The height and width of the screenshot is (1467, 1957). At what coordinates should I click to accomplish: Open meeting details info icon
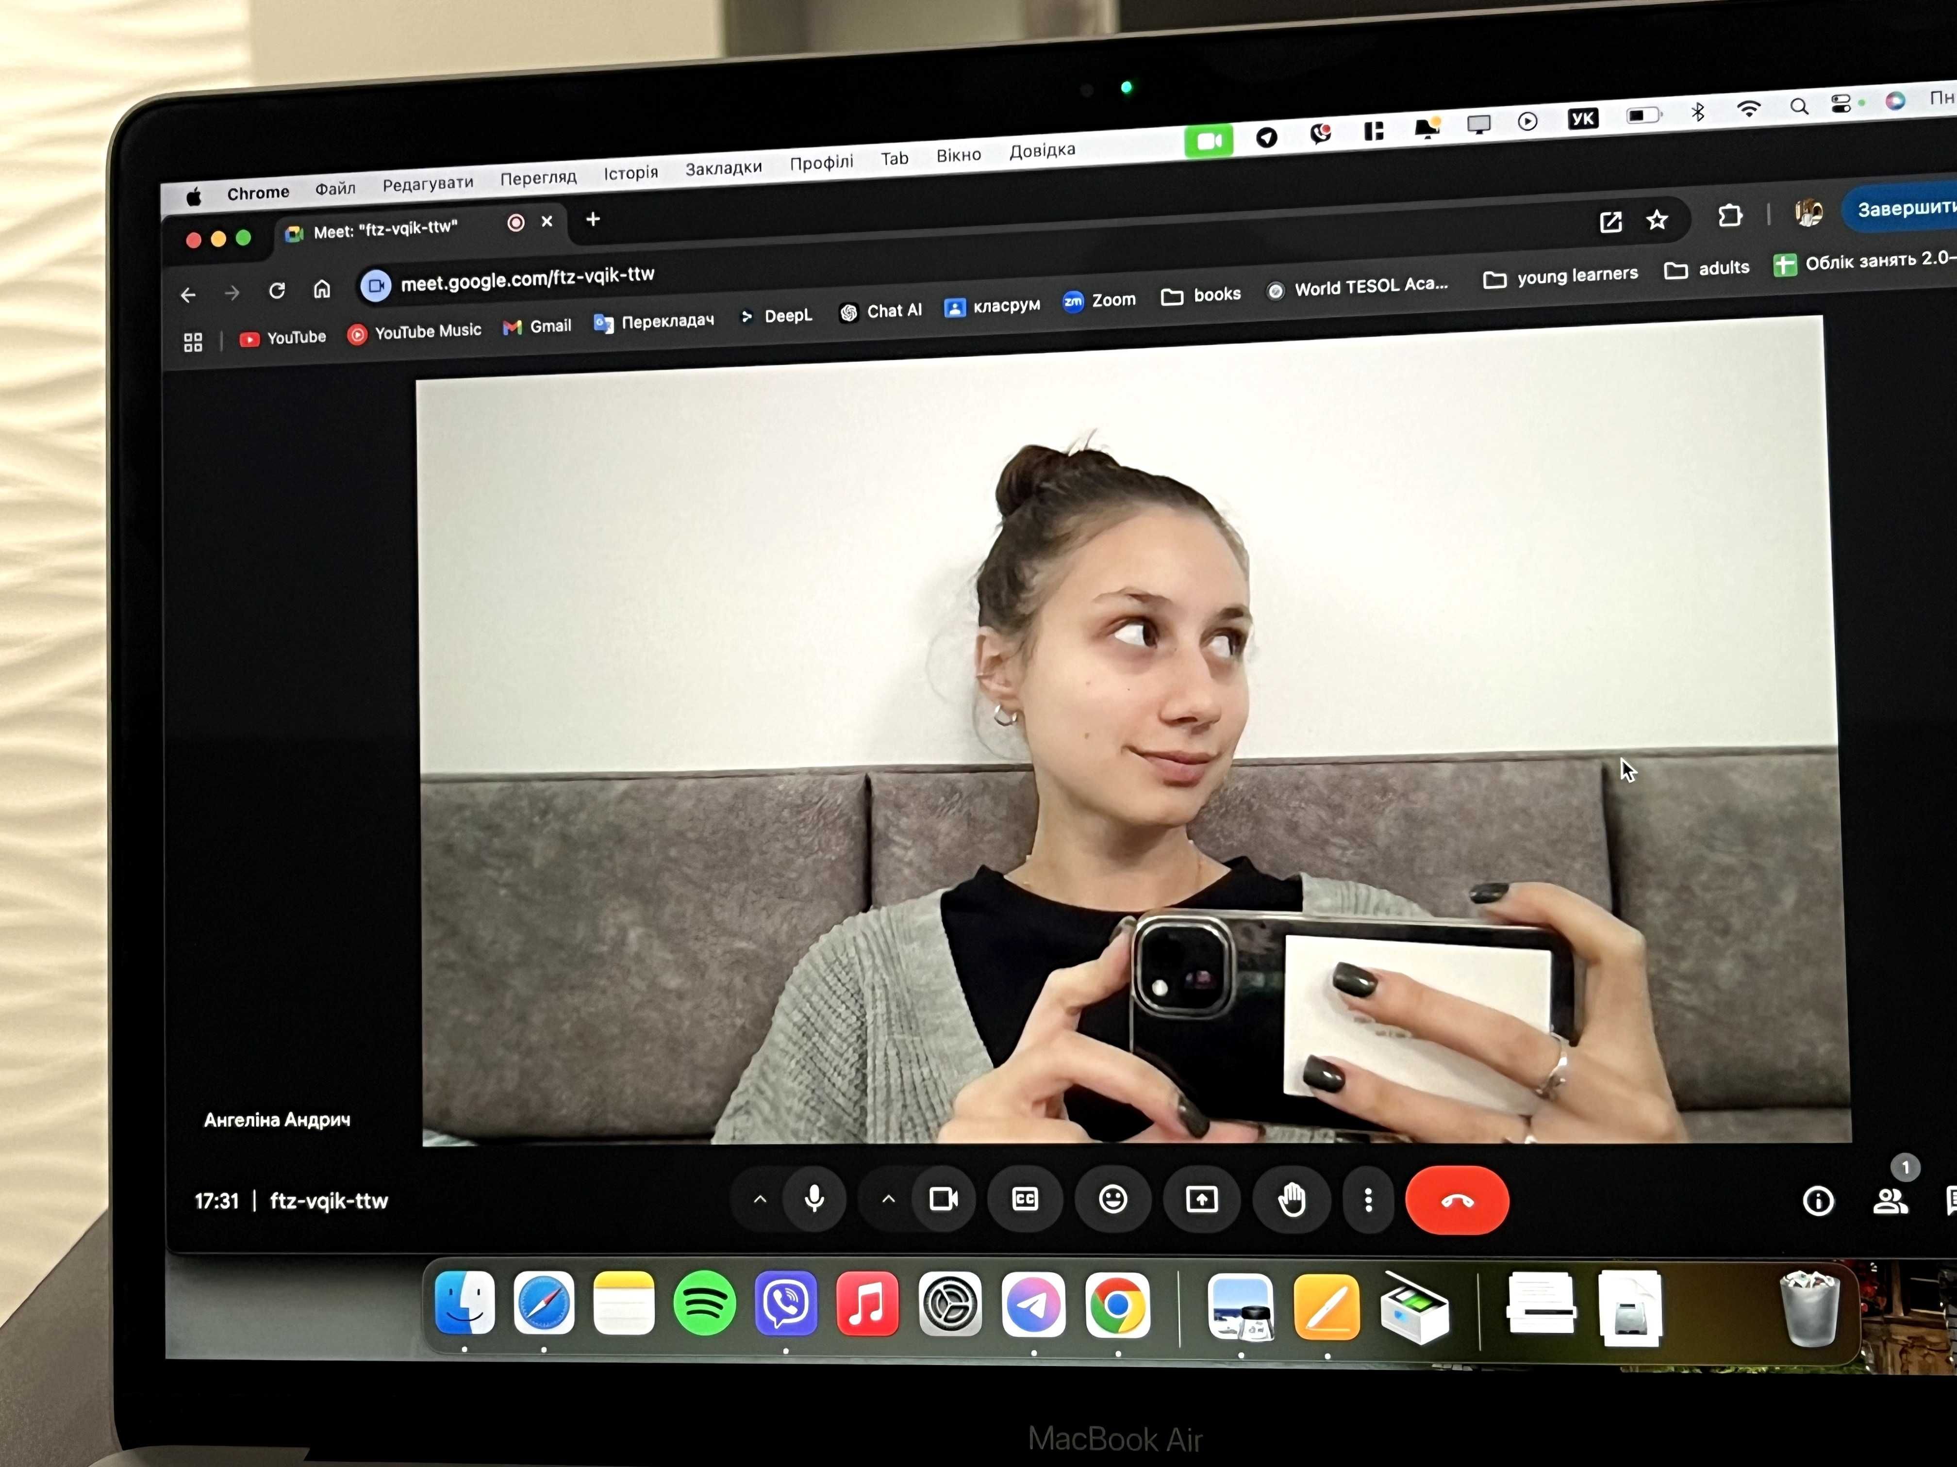click(1818, 1201)
